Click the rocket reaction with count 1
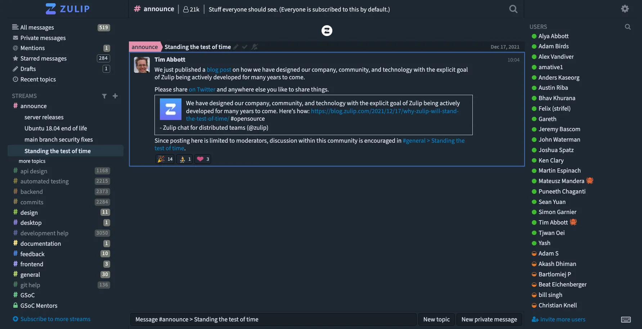642x329 pixels. coord(185,159)
